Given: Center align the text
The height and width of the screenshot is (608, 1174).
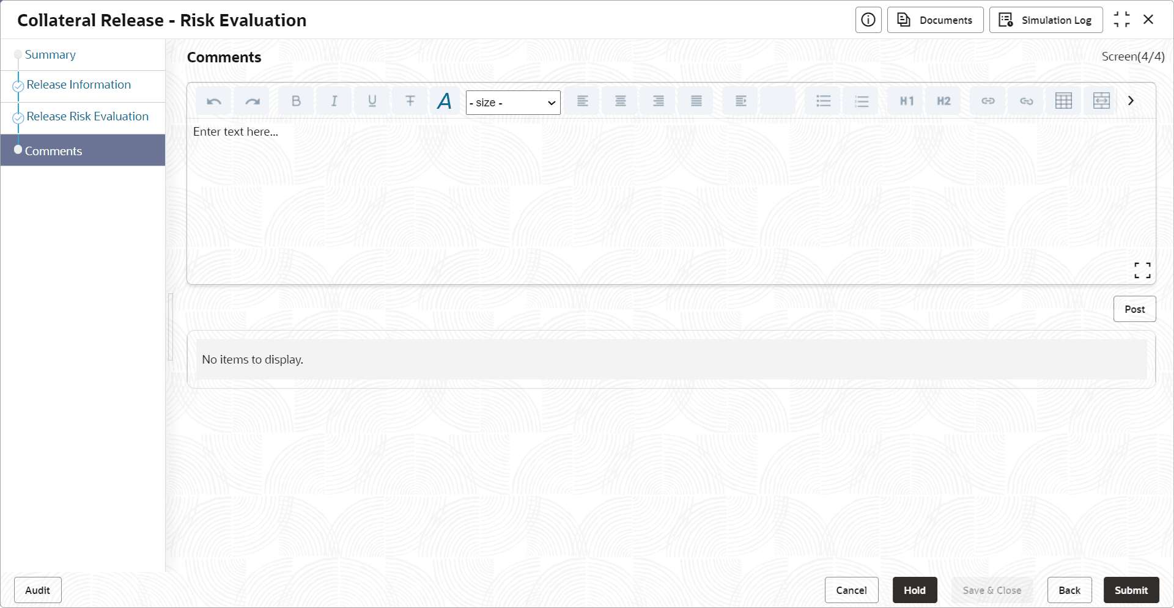Looking at the screenshot, I should click(621, 101).
